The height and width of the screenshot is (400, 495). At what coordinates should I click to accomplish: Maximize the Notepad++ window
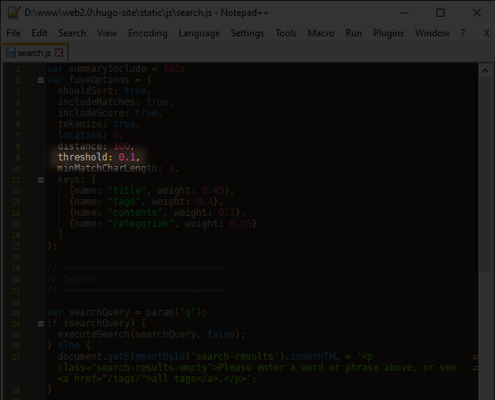(x=440, y=13)
